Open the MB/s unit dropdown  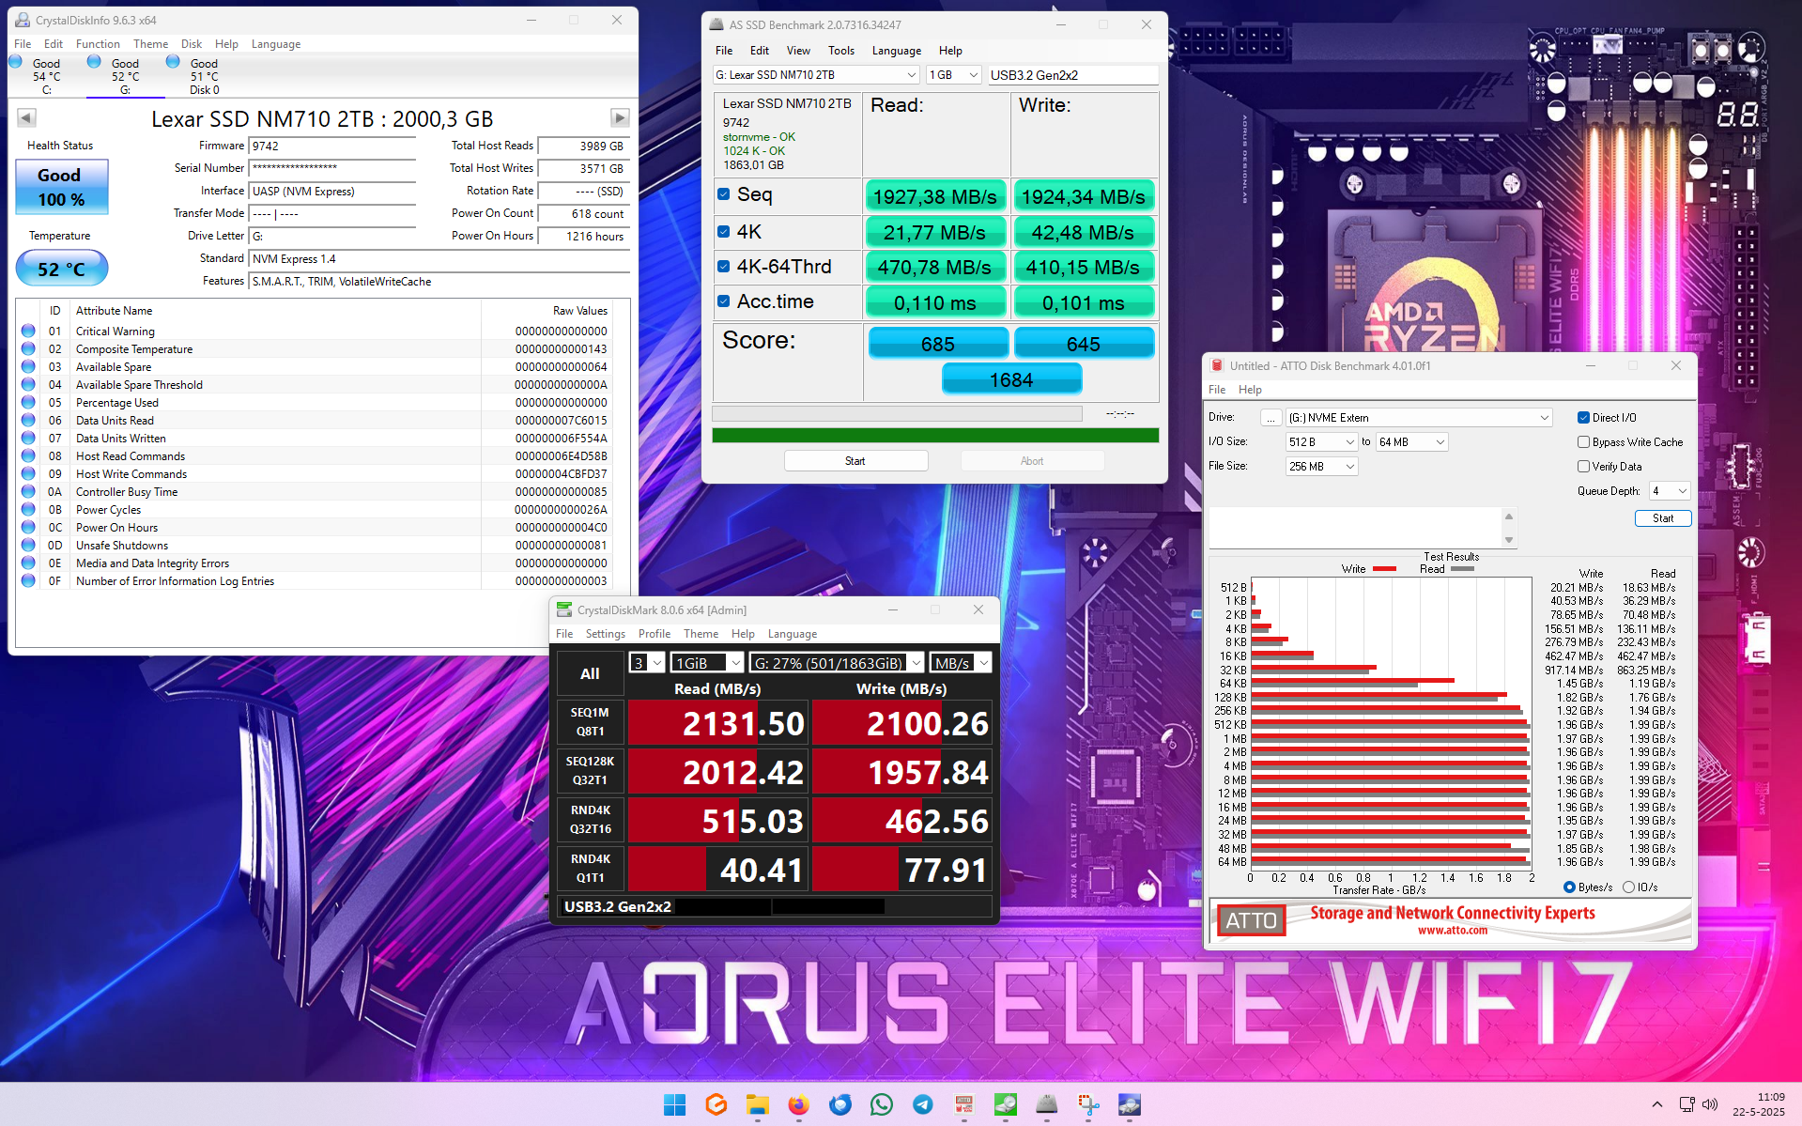[961, 663]
